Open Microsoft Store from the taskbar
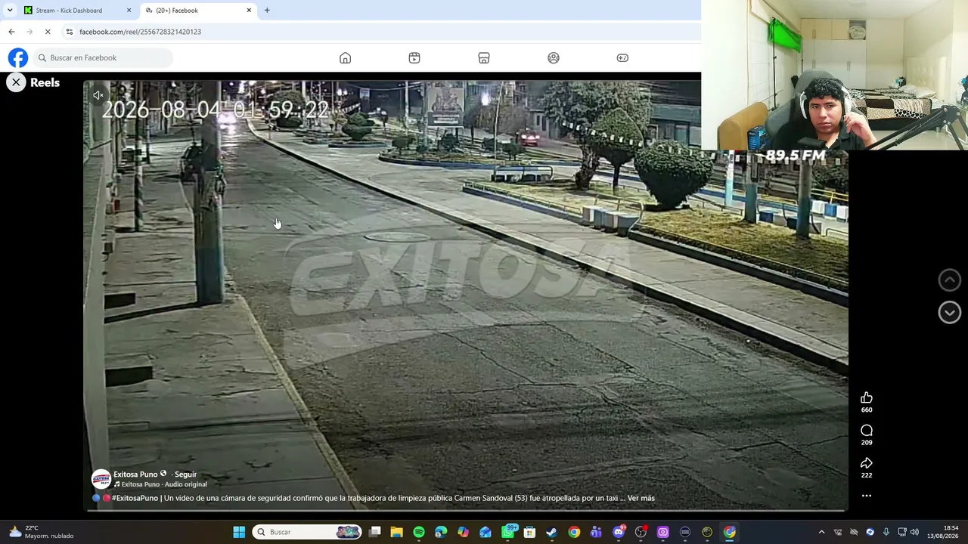This screenshot has width=968, height=544. (529, 532)
